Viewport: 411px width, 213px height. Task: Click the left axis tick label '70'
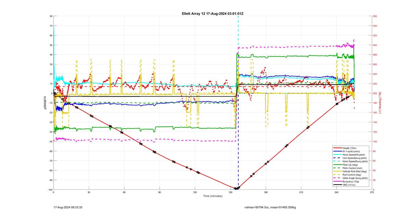[50, 26]
